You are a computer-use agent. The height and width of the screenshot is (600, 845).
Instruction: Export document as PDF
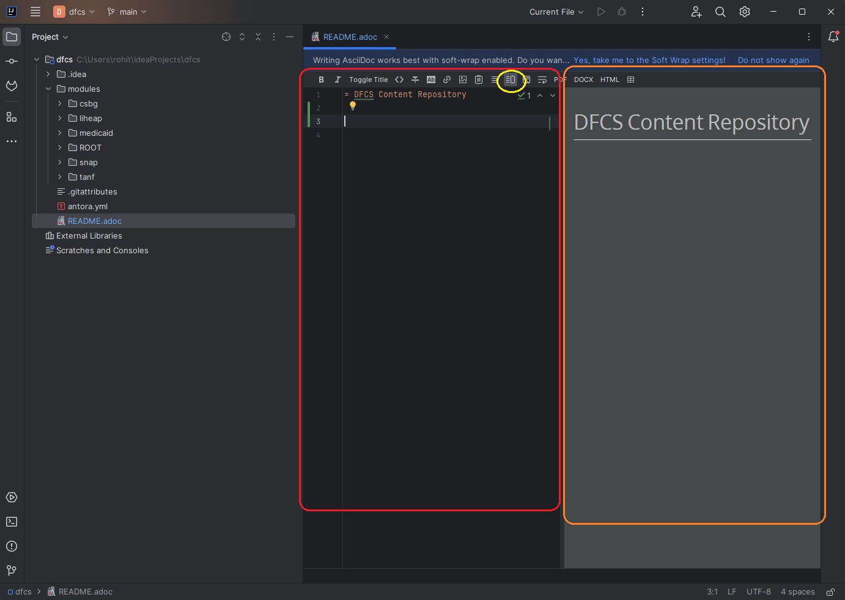click(x=560, y=80)
